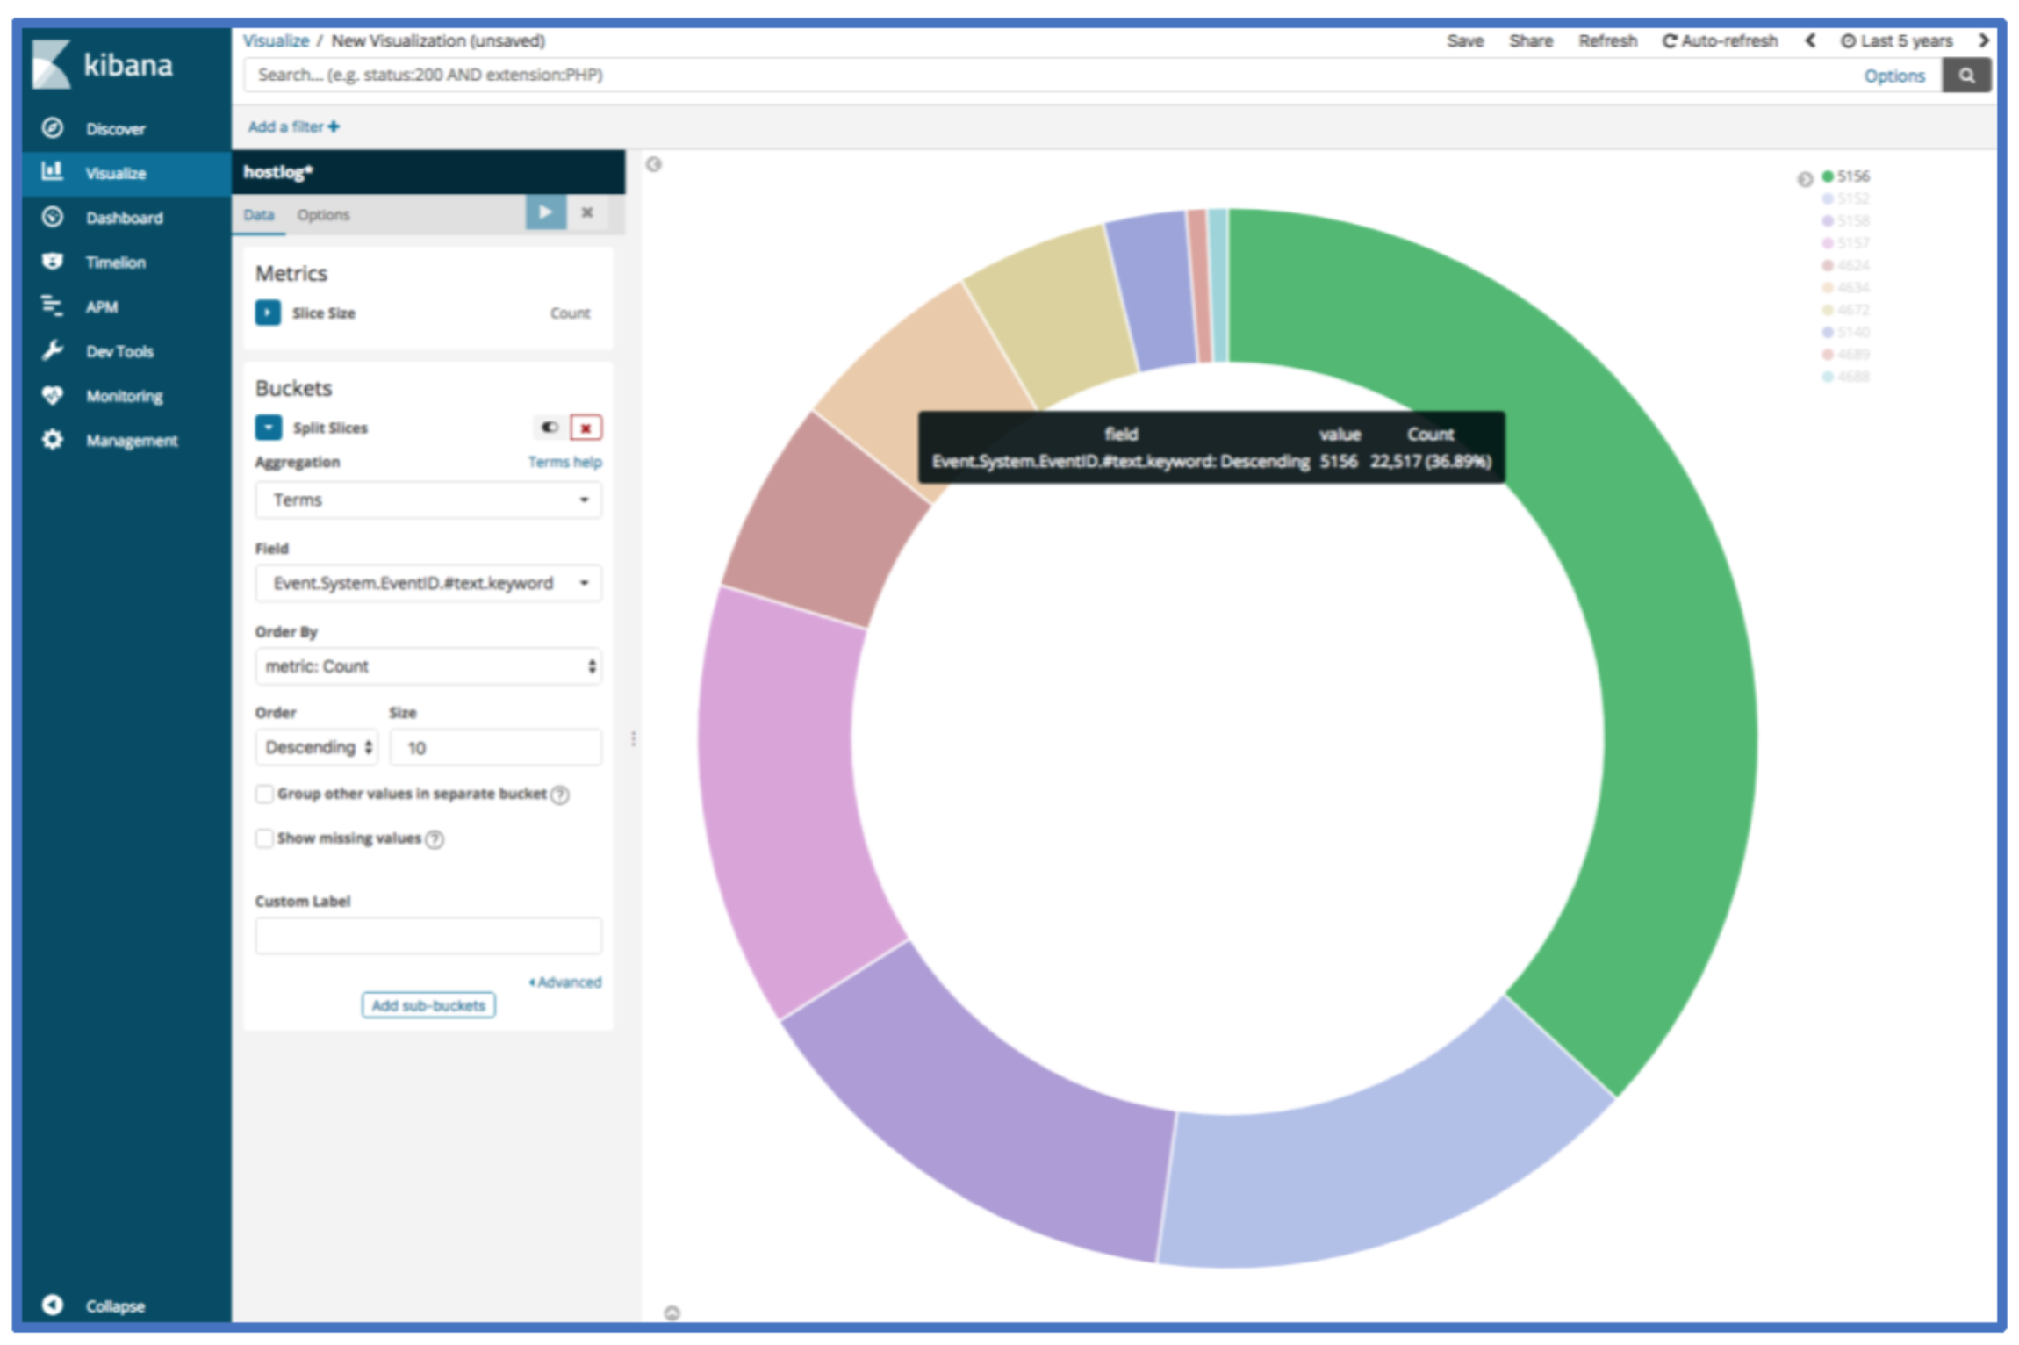Click the Timelion icon in sidebar

coord(53,260)
